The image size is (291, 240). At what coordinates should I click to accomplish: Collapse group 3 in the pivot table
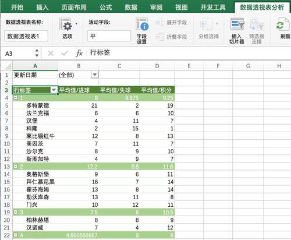tap(16, 212)
